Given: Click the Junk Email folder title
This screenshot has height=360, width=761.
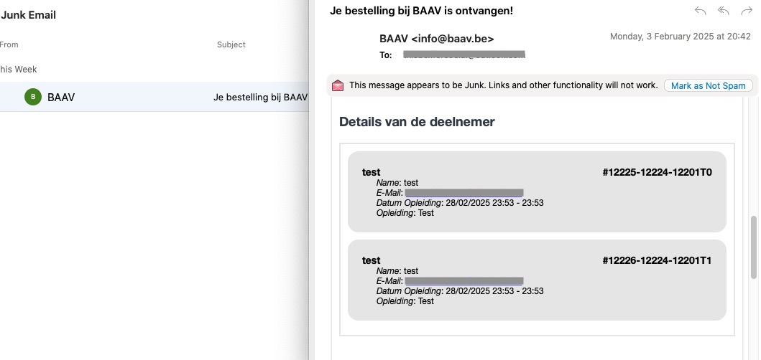Looking at the screenshot, I should [28, 15].
